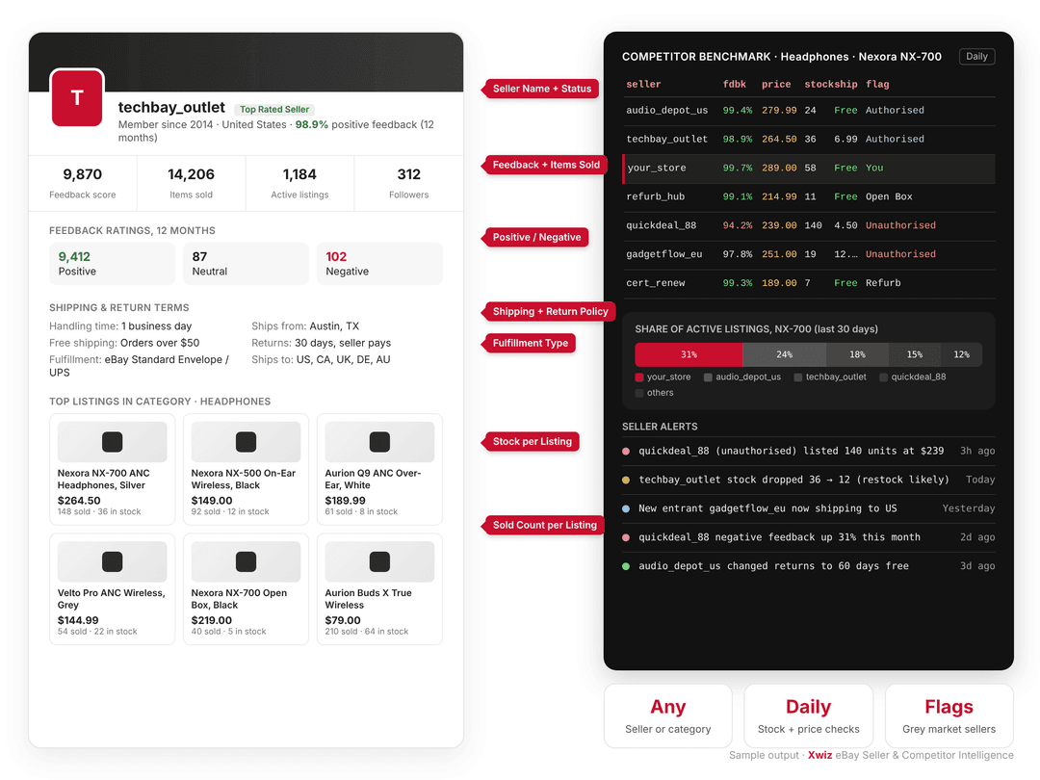Sort by the price column header
This screenshot has width=1040, height=780.
click(x=776, y=84)
